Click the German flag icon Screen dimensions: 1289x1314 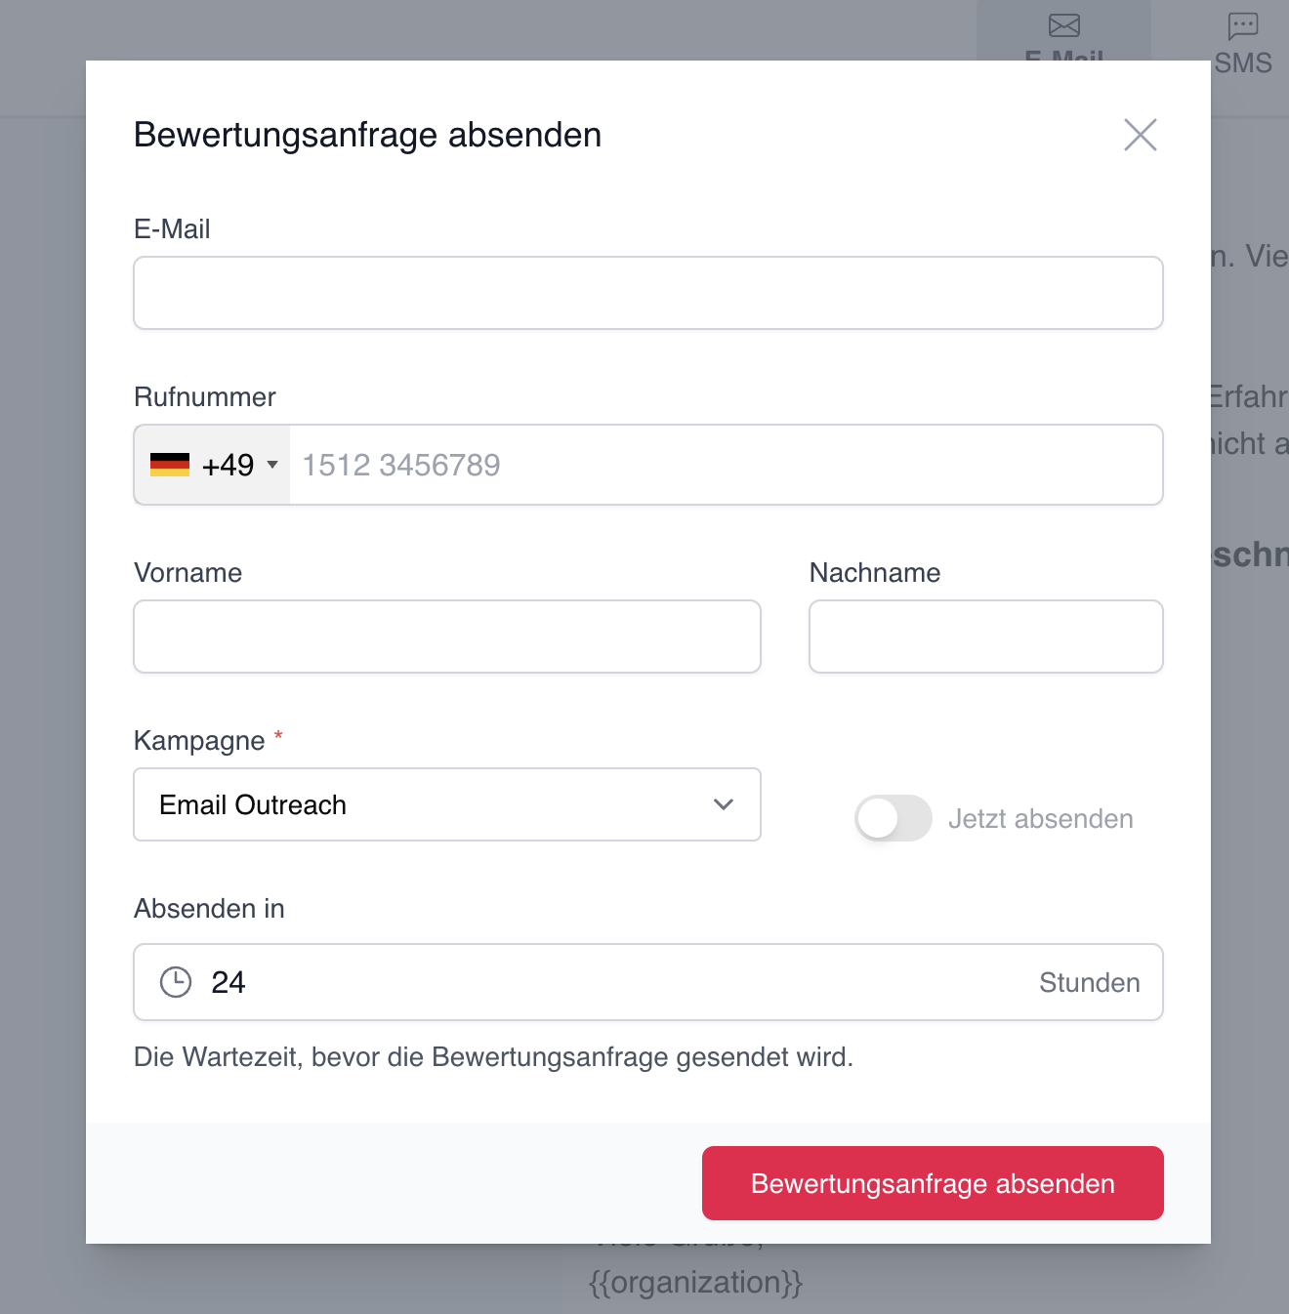(170, 465)
